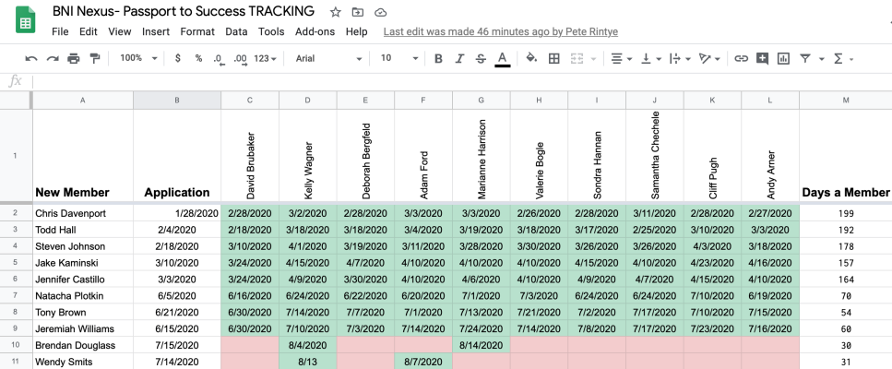Star this spreadsheet document

click(336, 12)
